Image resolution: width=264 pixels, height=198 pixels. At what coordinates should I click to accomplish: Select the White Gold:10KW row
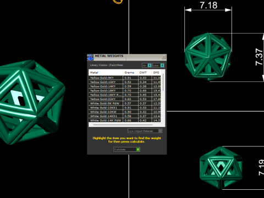point(125,112)
